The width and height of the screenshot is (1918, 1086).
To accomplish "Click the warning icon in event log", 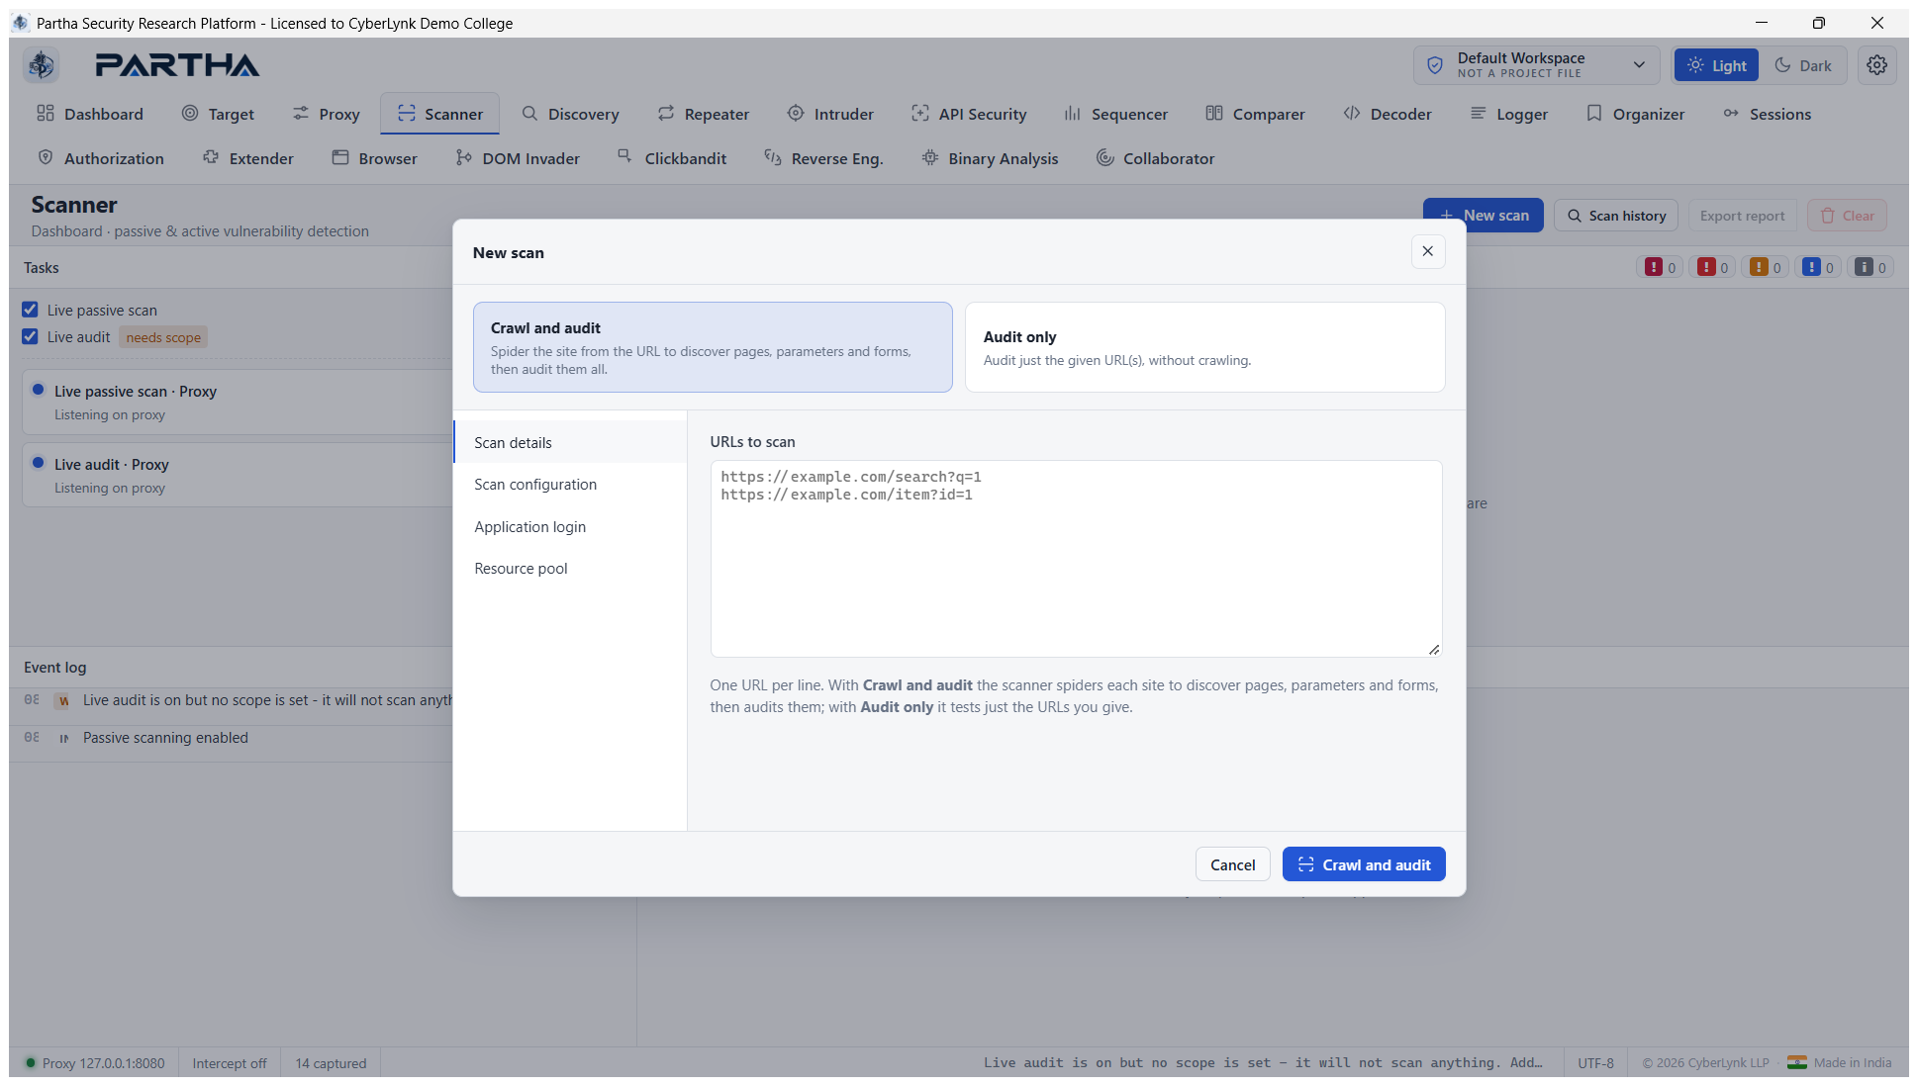I will pyautogui.click(x=64, y=700).
